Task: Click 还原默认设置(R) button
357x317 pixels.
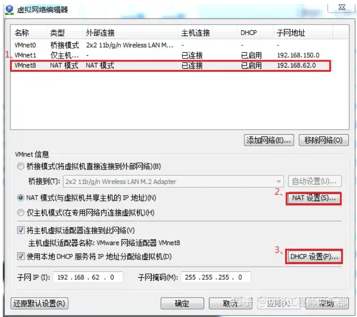Action: (x=39, y=304)
